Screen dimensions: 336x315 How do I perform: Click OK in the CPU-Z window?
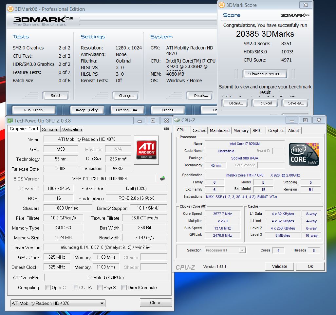310,266
